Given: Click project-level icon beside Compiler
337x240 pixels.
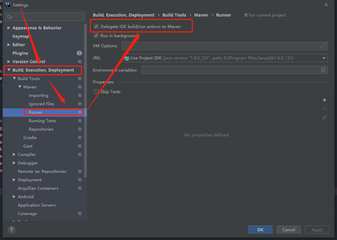Looking at the screenshot, I should (80, 155).
